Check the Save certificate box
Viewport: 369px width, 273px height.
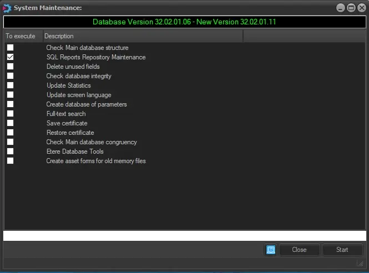point(11,123)
